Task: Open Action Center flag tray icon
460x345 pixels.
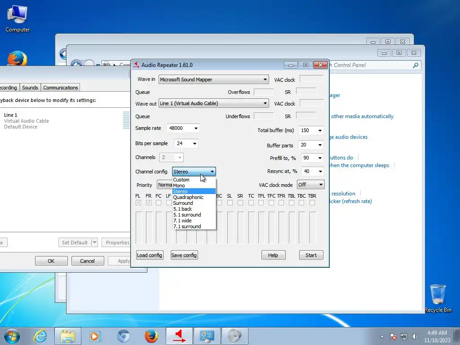Action: (393, 336)
